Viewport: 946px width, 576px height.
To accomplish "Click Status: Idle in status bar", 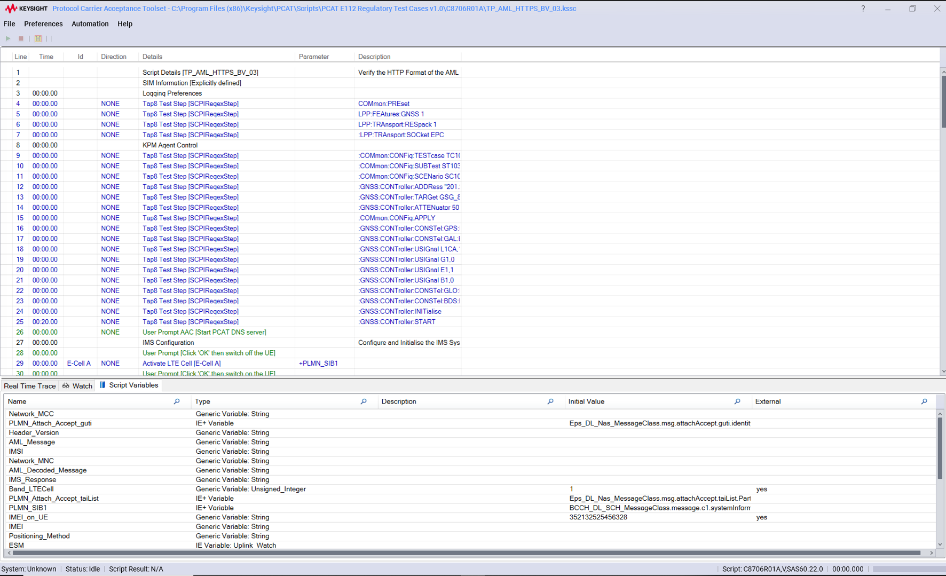I will point(83,569).
